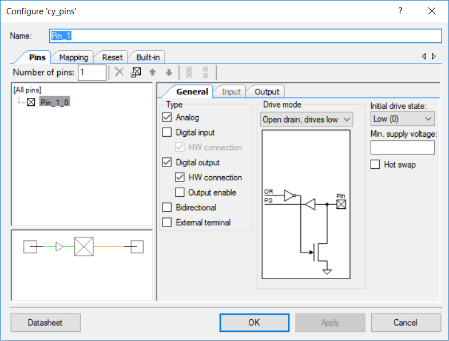This screenshot has width=449, height=341.
Task: Click the help question mark in title bar
Action: click(400, 11)
